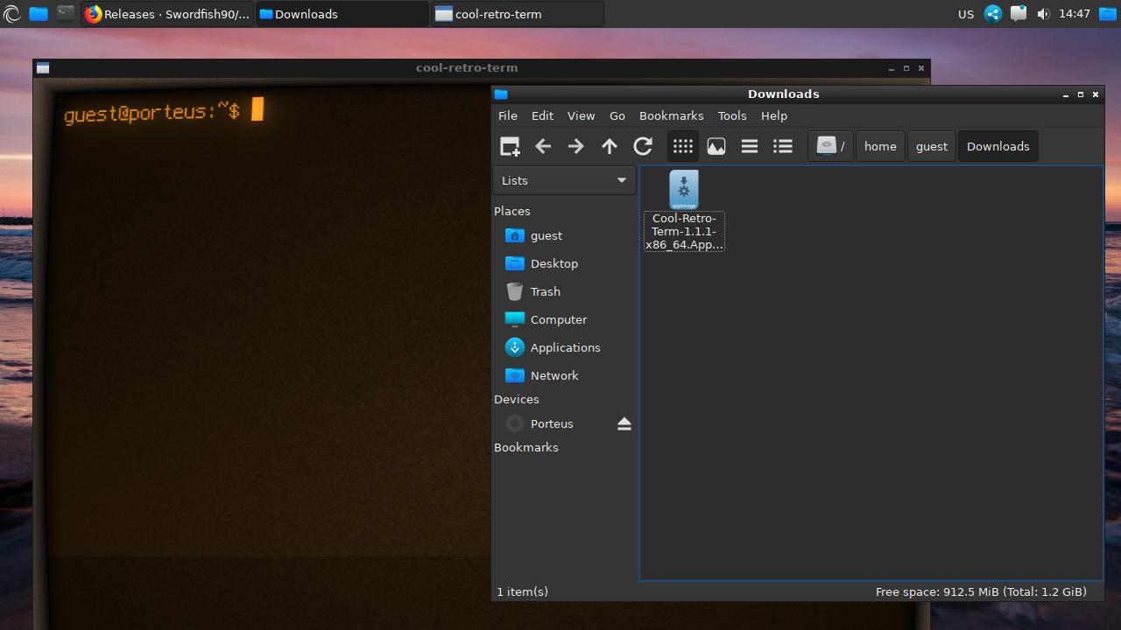The width and height of the screenshot is (1121, 630).
Task: Open the network sharing tray icon
Action: pyautogui.click(x=993, y=14)
